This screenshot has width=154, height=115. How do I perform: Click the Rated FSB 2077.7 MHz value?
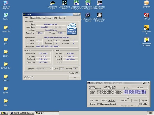click(43, 62)
